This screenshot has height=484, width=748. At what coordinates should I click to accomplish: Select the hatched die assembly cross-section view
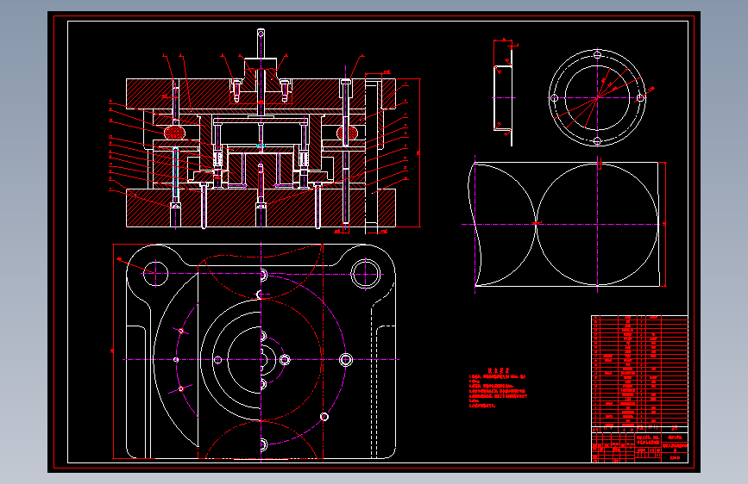[261, 152]
